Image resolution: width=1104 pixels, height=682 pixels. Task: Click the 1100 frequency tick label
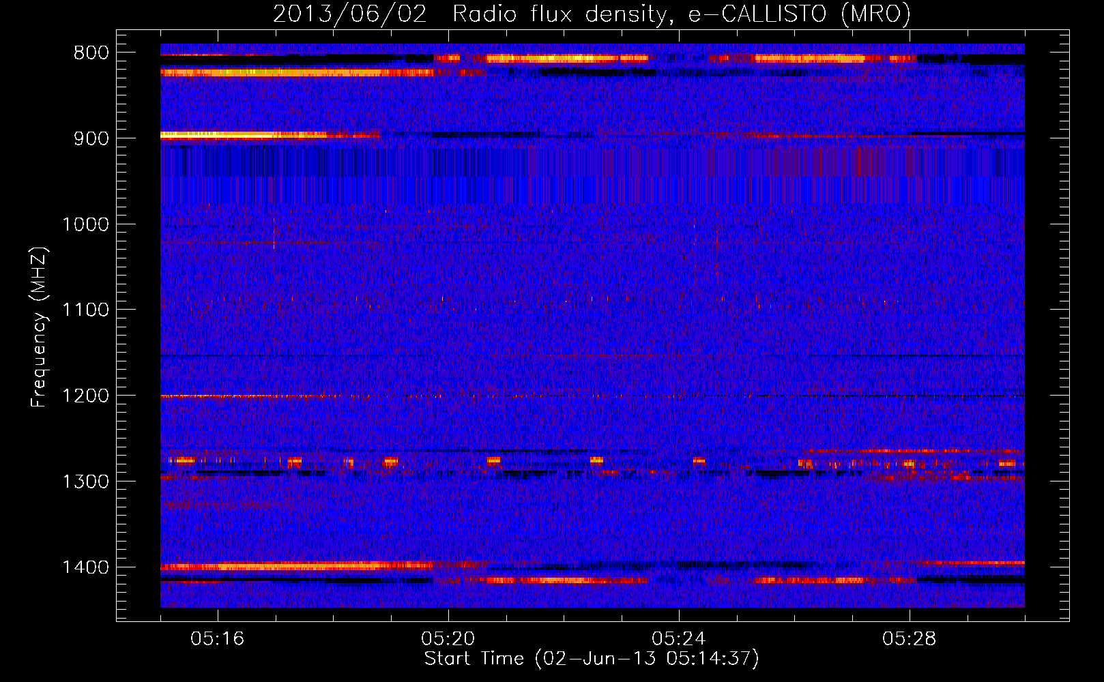[85, 310]
